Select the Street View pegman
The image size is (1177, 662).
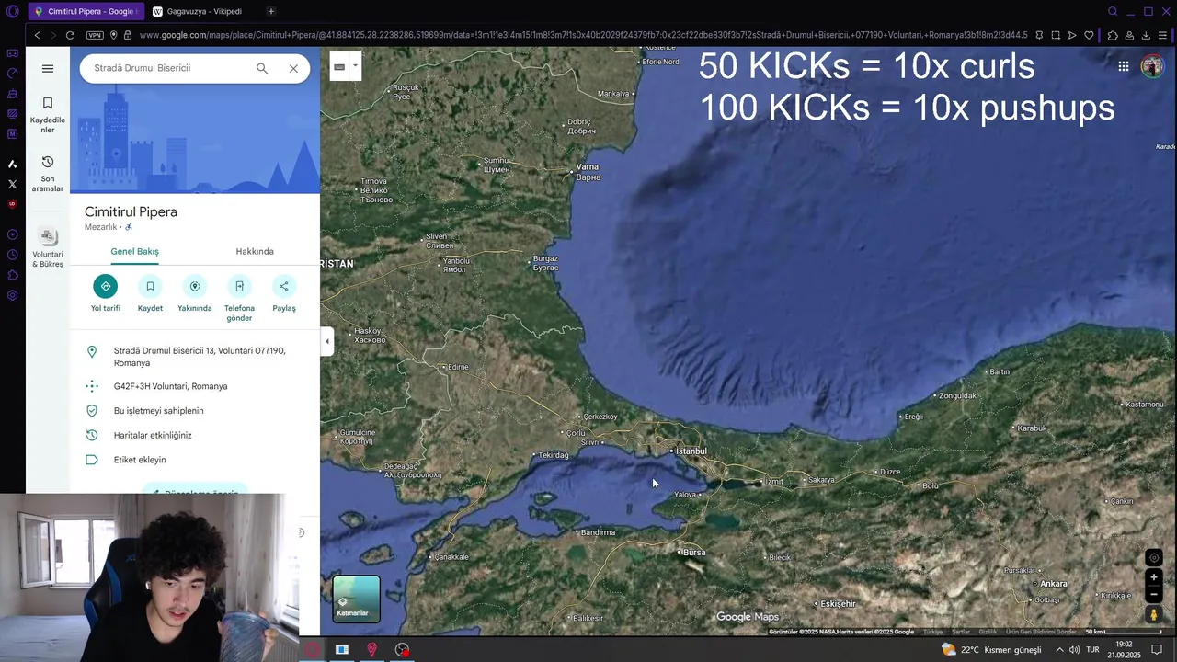pos(1154,614)
